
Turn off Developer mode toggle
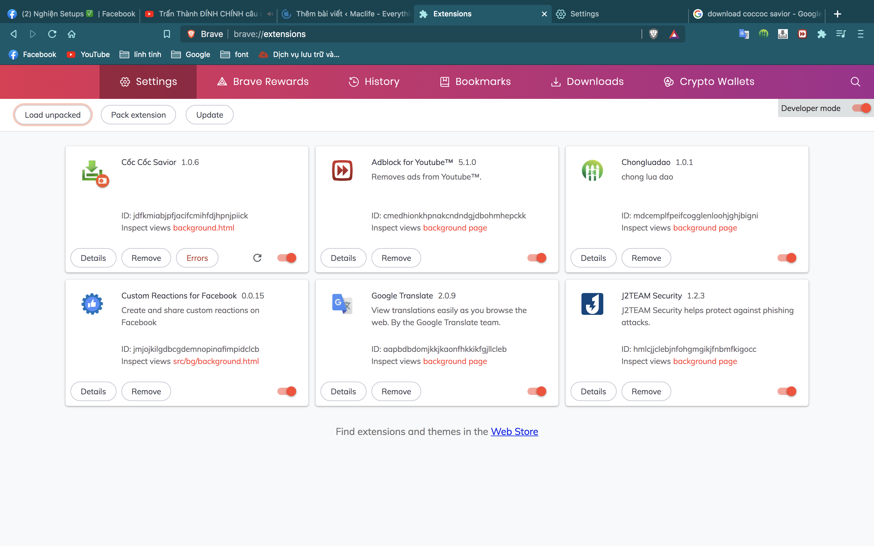861,108
